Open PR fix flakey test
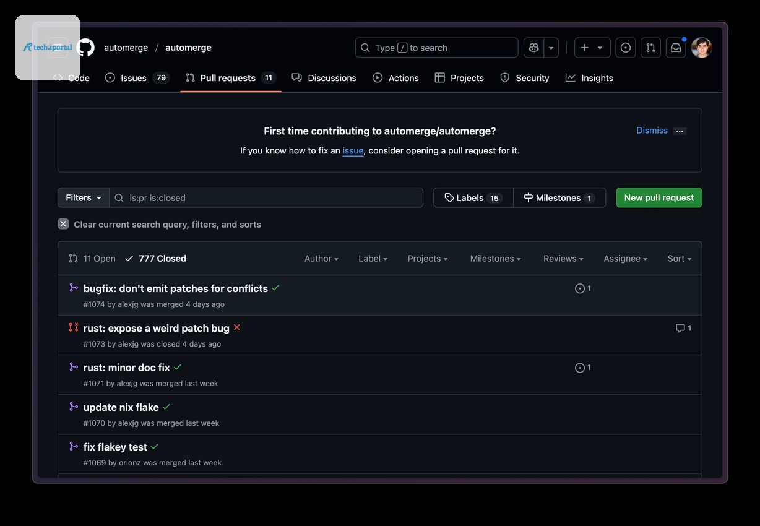This screenshot has width=760, height=526. coord(116,447)
